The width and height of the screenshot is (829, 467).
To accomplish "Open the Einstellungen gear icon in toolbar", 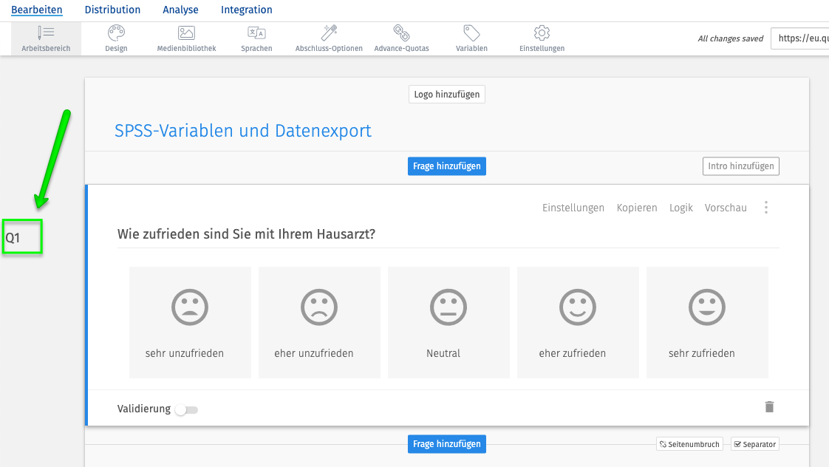I will (x=542, y=33).
